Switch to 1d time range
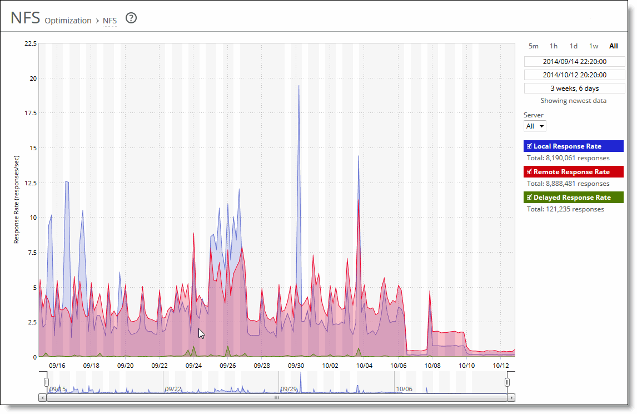This screenshot has height=414, width=637. click(x=574, y=46)
